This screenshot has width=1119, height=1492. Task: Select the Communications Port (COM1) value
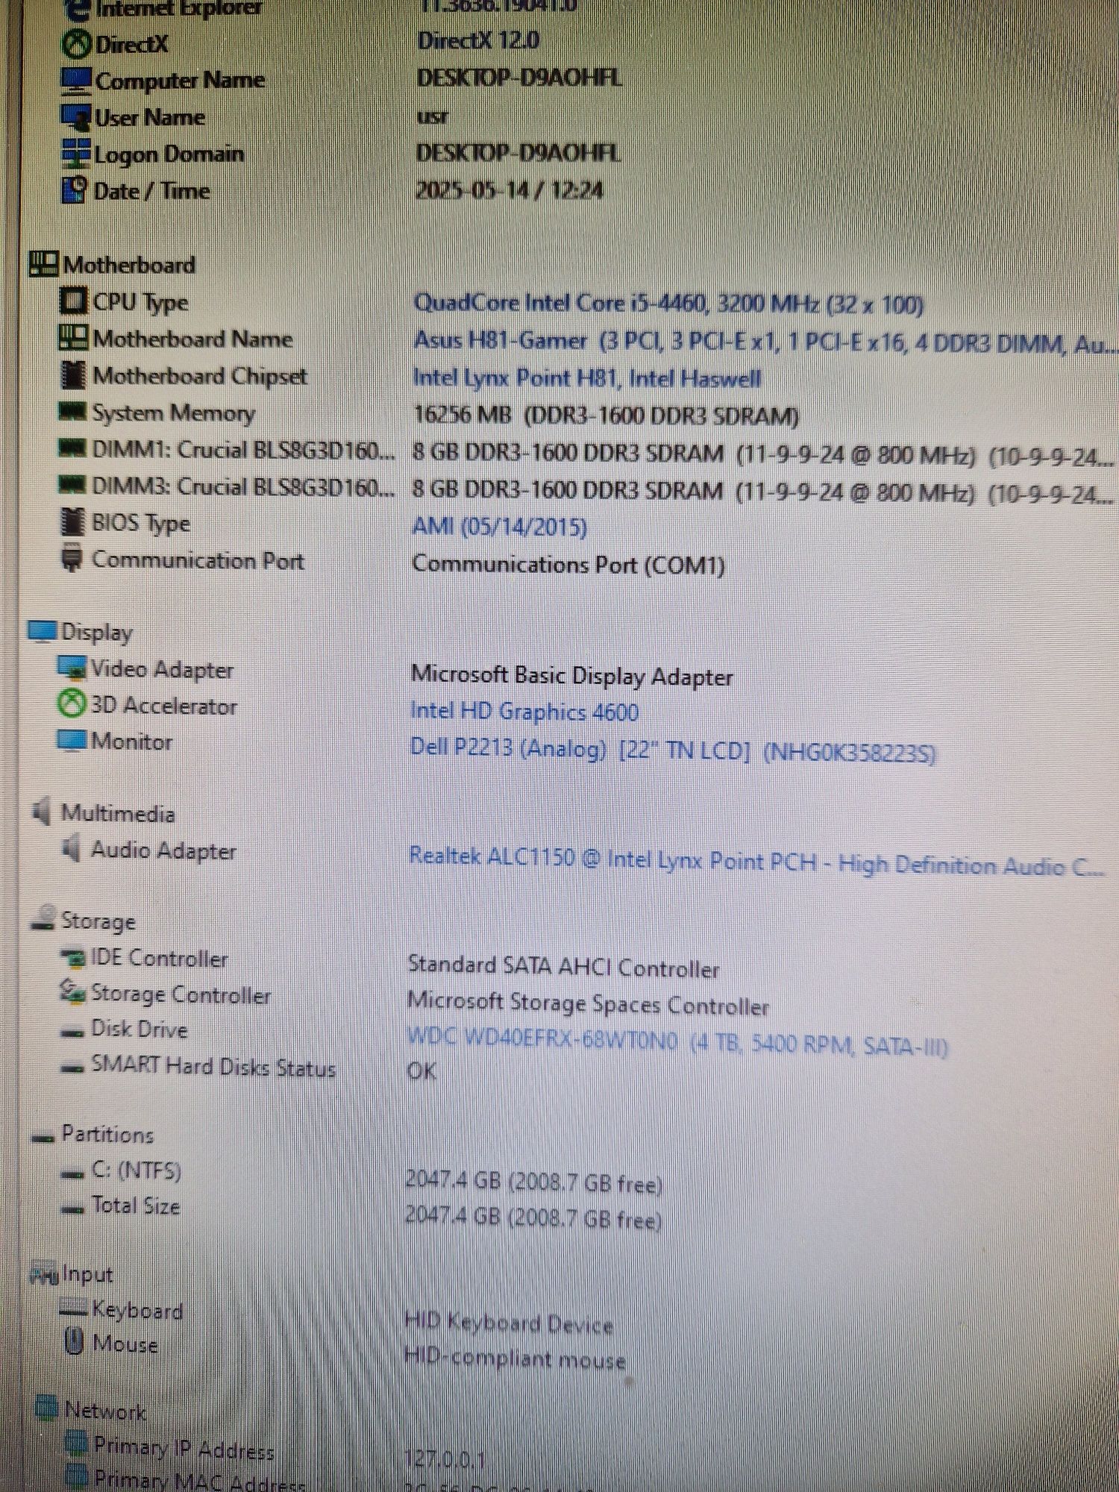click(x=568, y=564)
